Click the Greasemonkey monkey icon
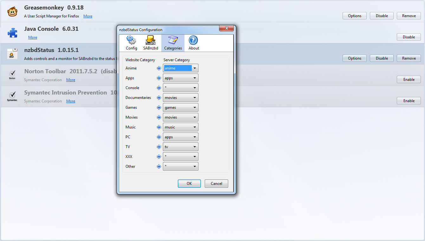 12,11
